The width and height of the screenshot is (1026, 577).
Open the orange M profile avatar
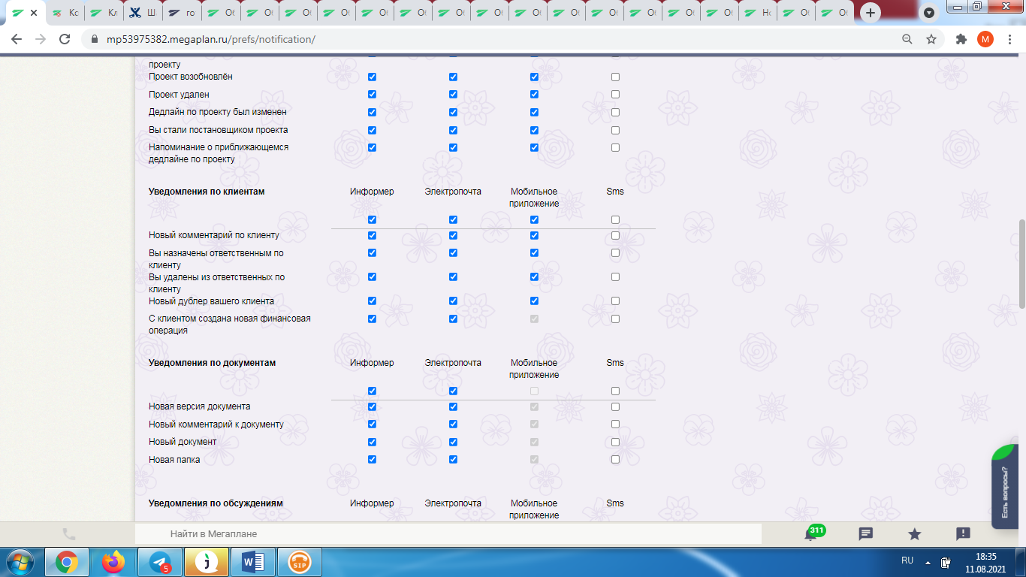[985, 39]
